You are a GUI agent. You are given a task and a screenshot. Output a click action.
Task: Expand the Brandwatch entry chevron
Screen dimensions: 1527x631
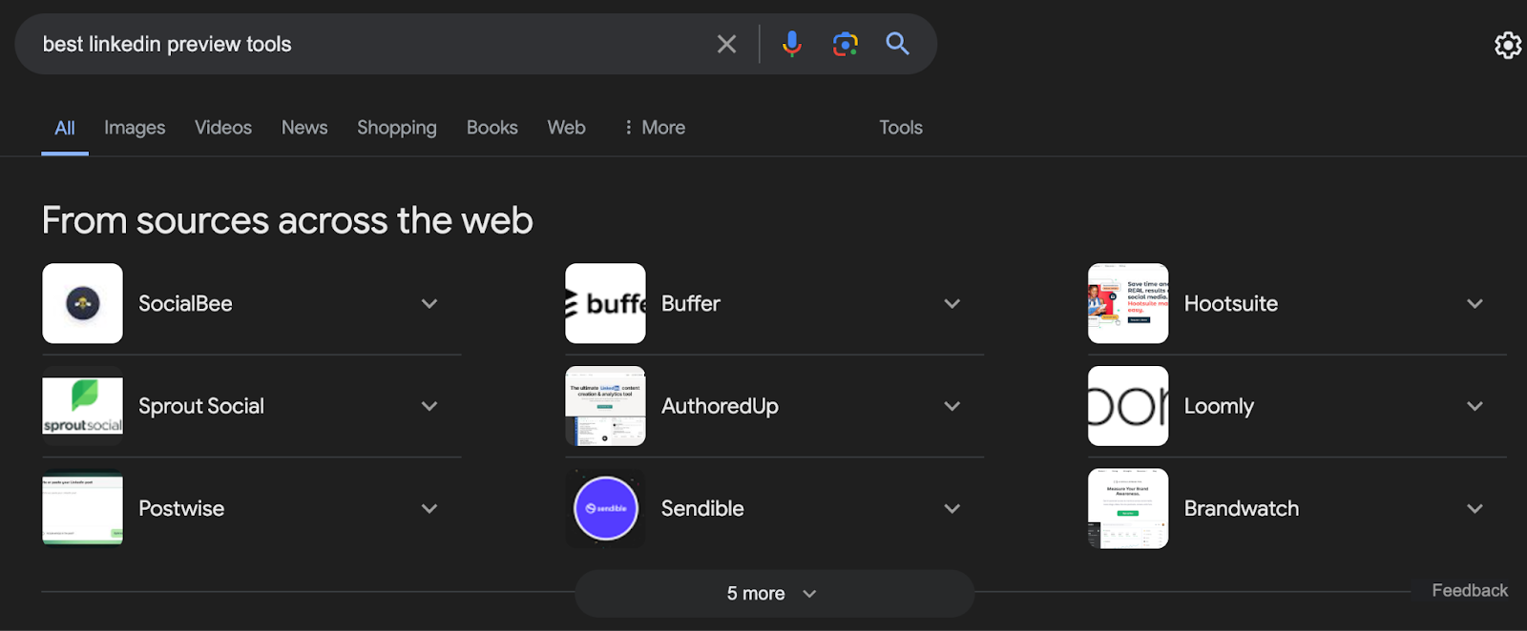pyautogui.click(x=1475, y=509)
